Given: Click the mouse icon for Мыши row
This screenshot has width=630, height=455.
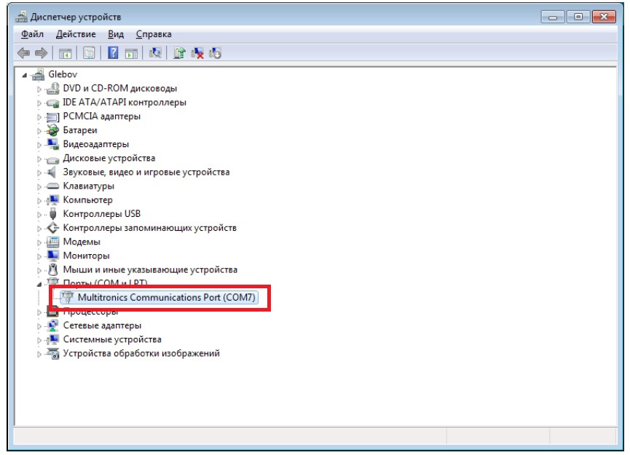Looking at the screenshot, I should pyautogui.click(x=52, y=269).
